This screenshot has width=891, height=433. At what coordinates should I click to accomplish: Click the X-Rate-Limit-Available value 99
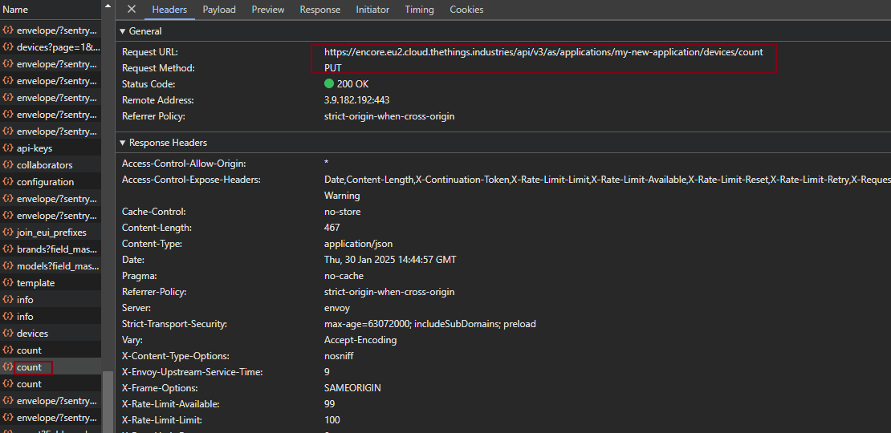coord(329,404)
